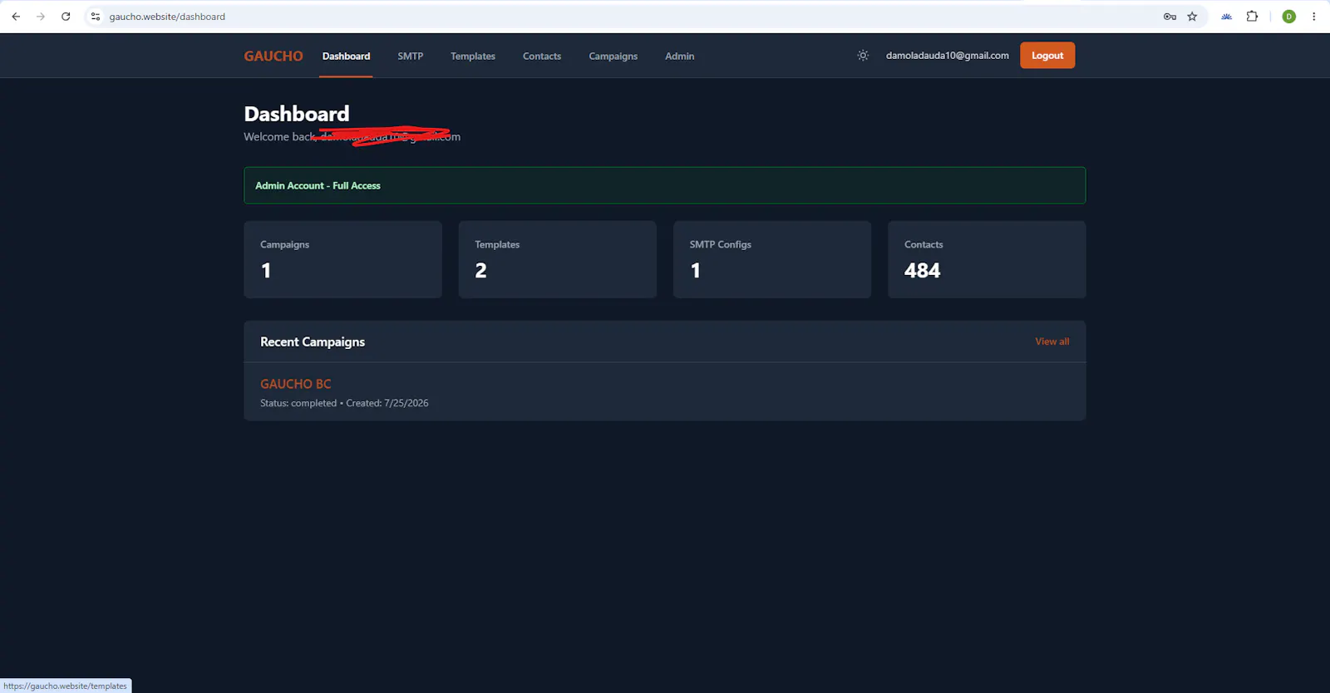
Task: Bookmark this page with the star icon
Action: click(x=1192, y=17)
